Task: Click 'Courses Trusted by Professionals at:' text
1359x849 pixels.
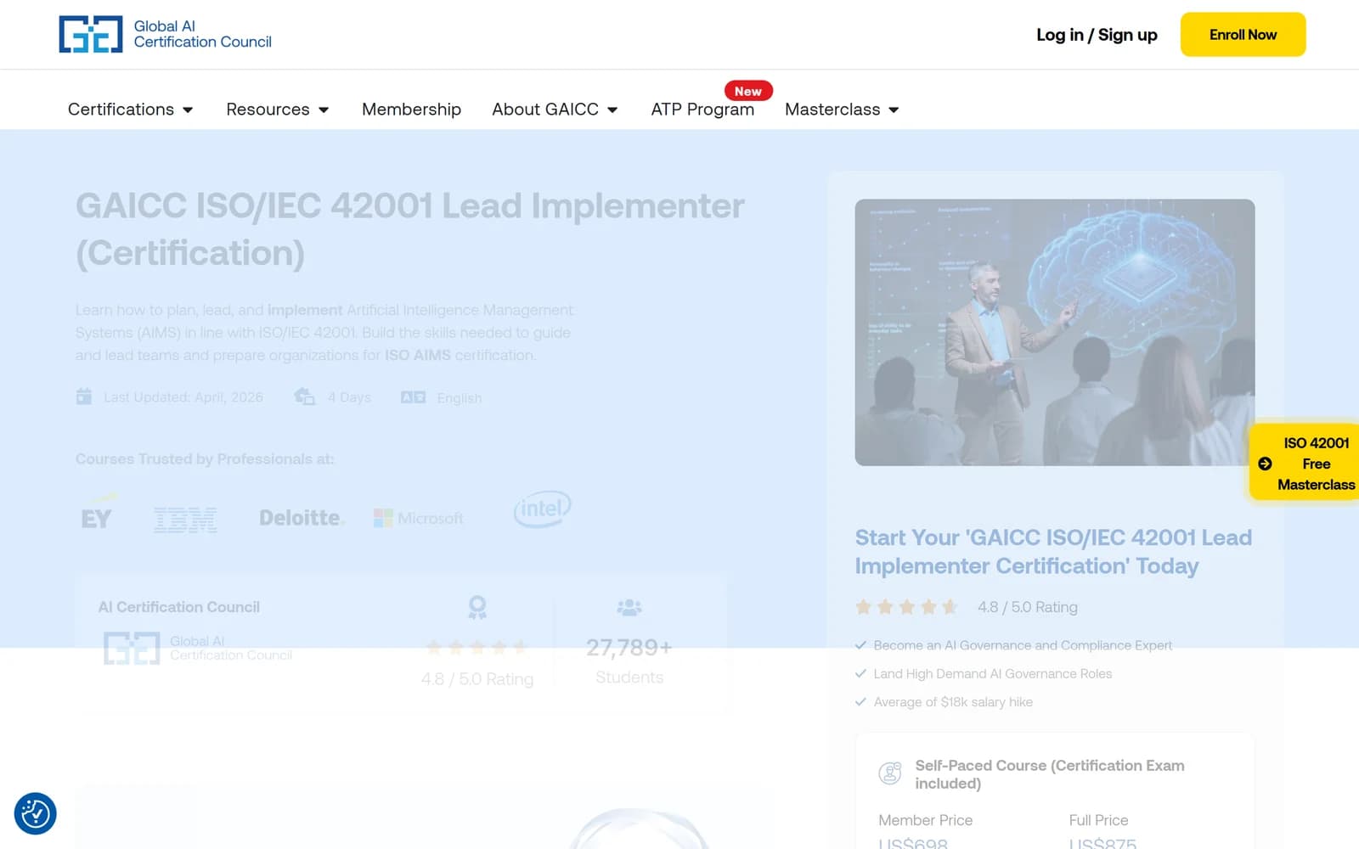Action: (x=205, y=459)
